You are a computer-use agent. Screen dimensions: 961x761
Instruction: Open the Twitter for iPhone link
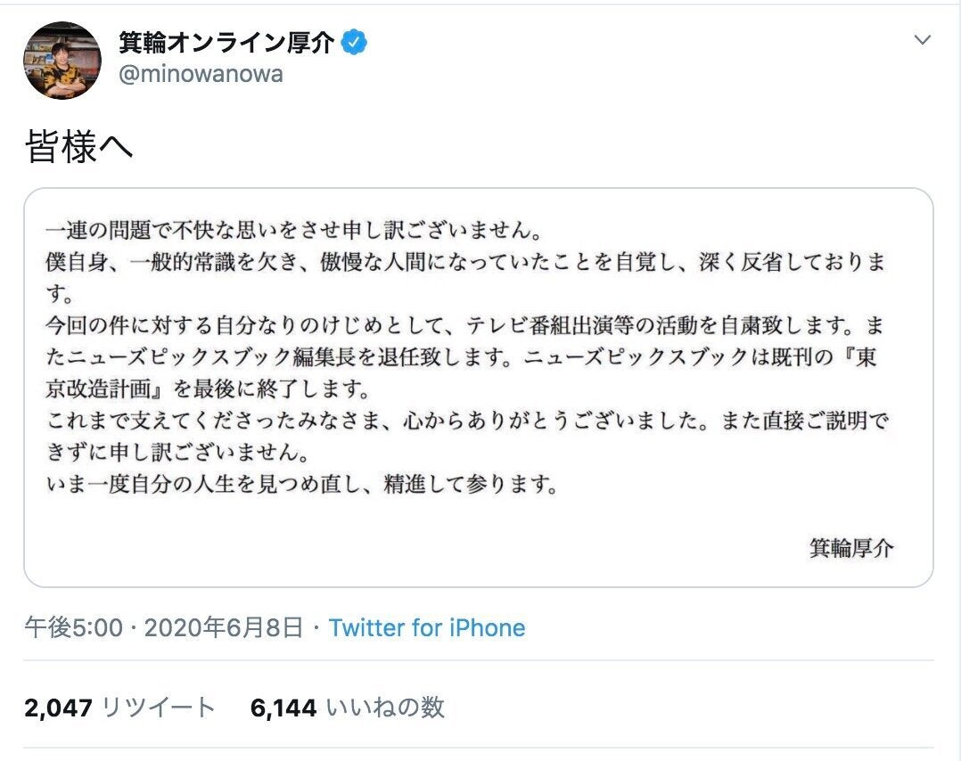pos(427,628)
